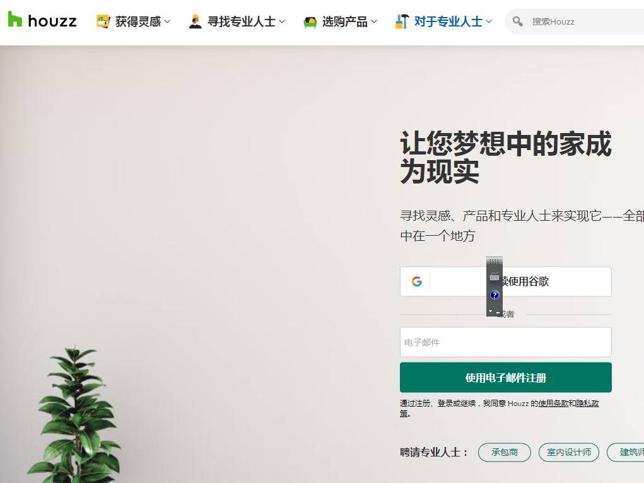Click the keyboard icon on the language bar
The width and height of the screenshot is (644, 483).
(495, 277)
